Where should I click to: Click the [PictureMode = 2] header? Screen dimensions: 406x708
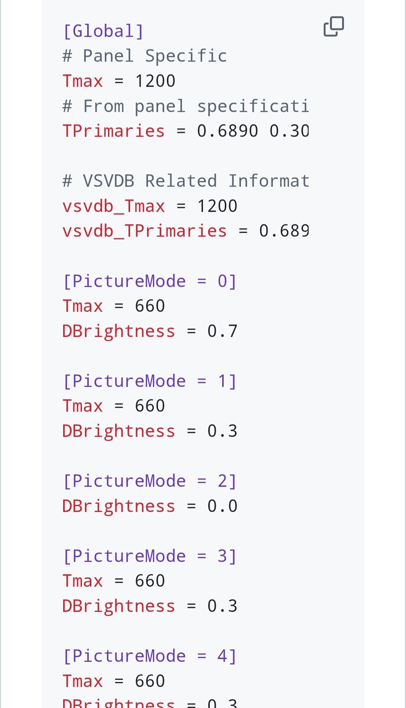pos(150,481)
